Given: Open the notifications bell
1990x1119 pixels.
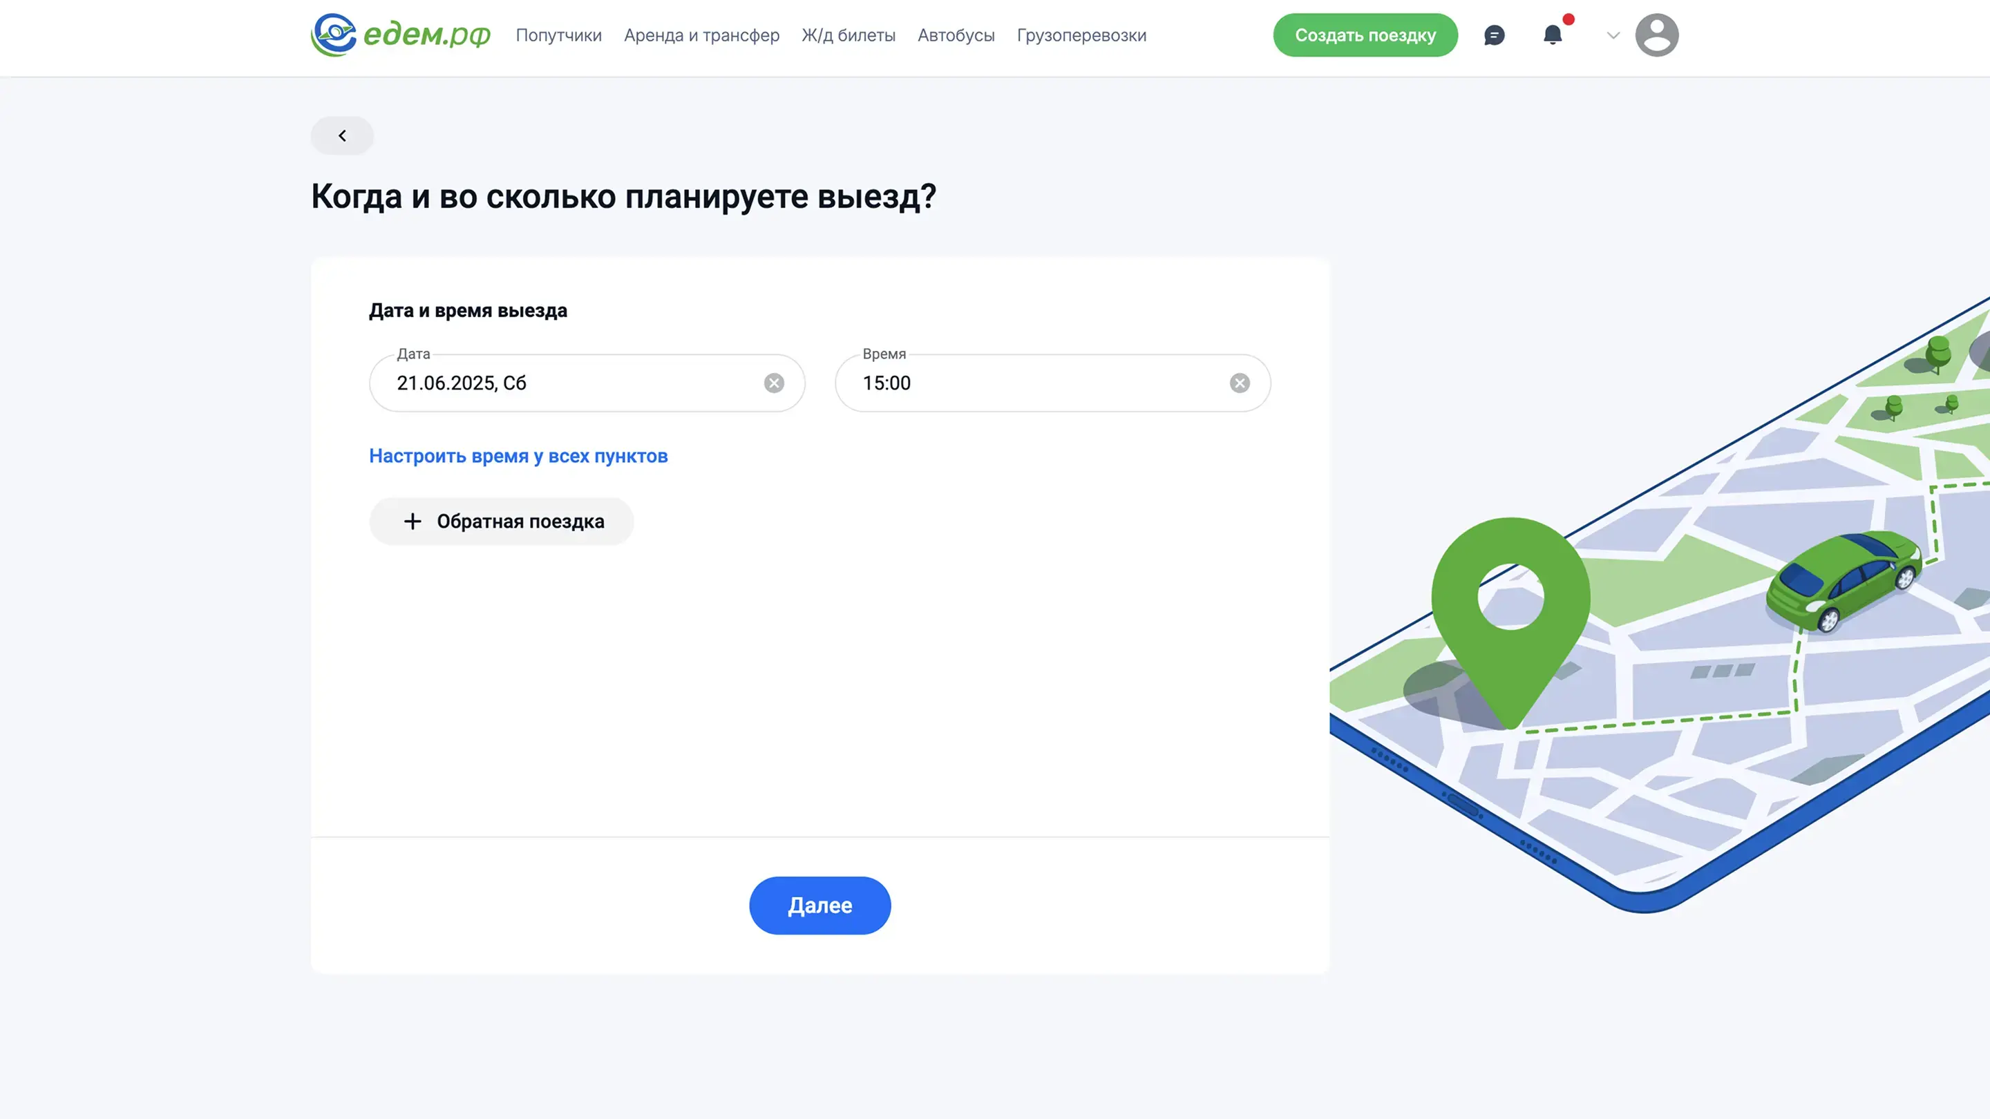Looking at the screenshot, I should click(x=1553, y=35).
